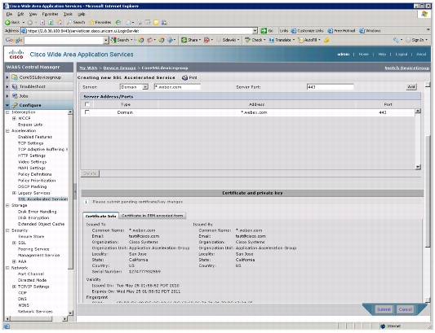
Task: Click the Logout link in header
Action: click(x=402, y=55)
